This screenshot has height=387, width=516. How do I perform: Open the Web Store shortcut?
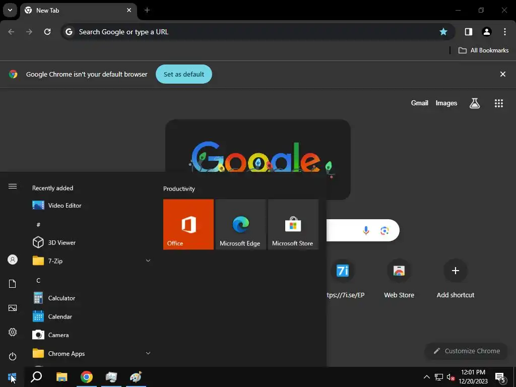pos(399,279)
